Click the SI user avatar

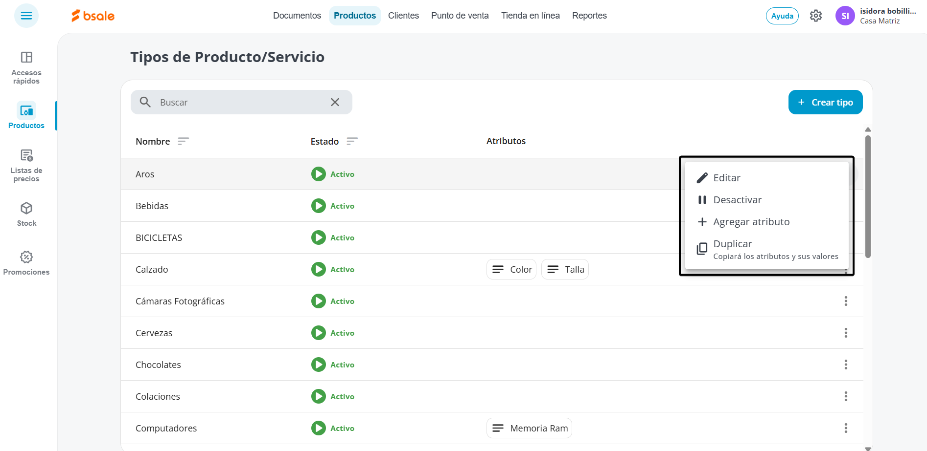845,16
